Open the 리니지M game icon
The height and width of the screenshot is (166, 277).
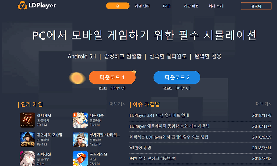pos(27,120)
